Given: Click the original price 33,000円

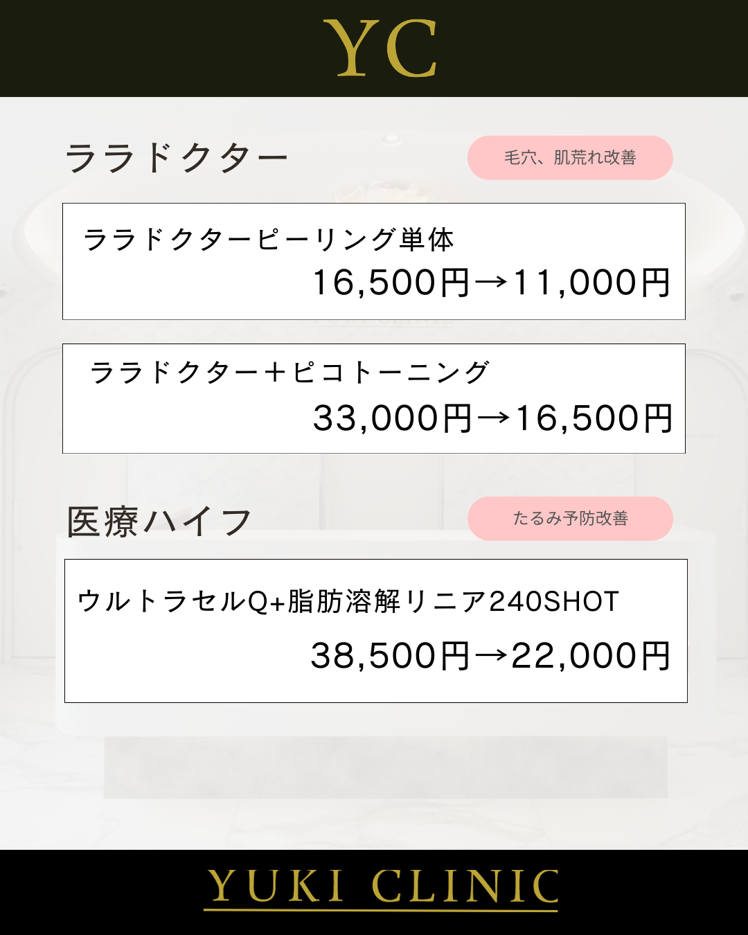Looking at the screenshot, I should tap(393, 418).
